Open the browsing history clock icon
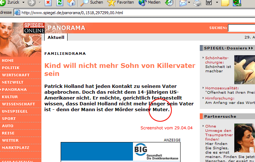255x162 pixels. click(x=169, y=3)
